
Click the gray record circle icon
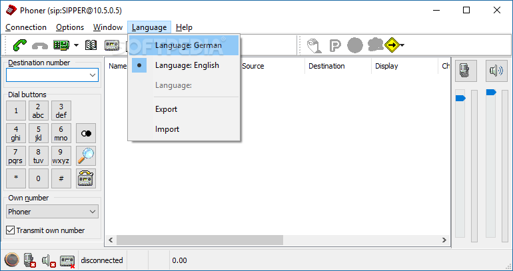pyautogui.click(x=355, y=45)
